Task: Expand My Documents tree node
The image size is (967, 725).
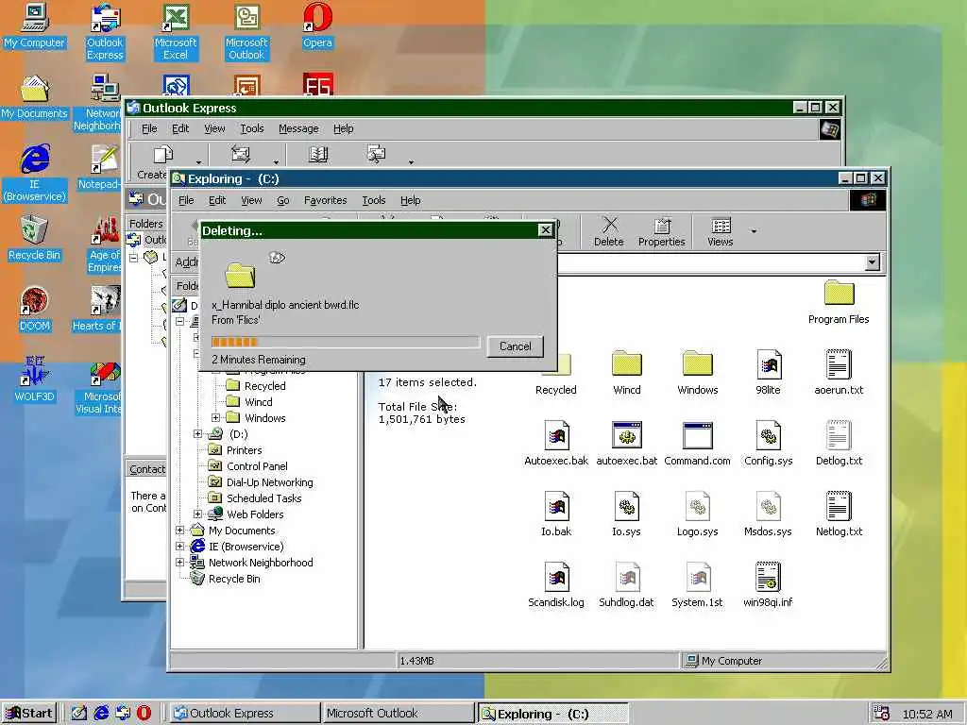Action: [179, 531]
